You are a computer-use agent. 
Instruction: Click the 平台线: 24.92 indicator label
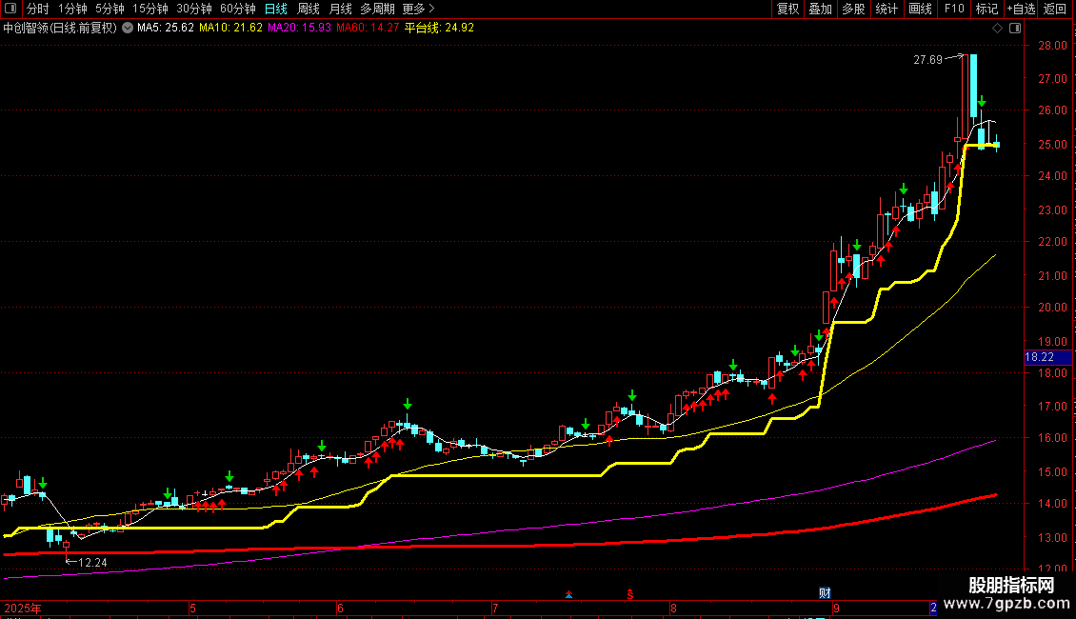point(439,29)
